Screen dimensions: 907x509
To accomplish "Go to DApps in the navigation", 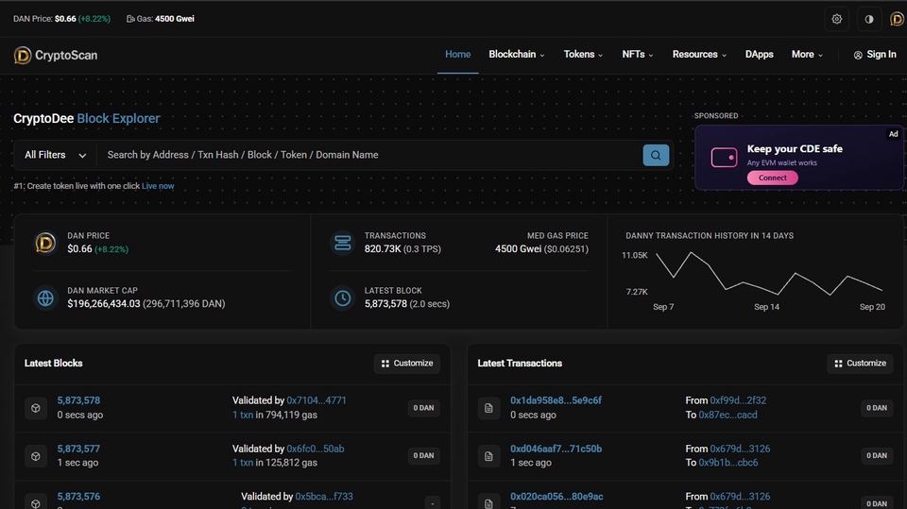I will 759,55.
